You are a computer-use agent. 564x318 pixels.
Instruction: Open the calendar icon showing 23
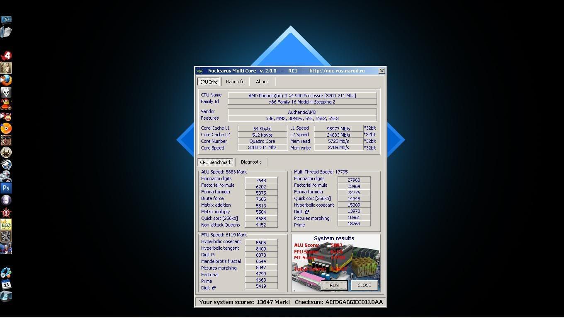pos(6,284)
